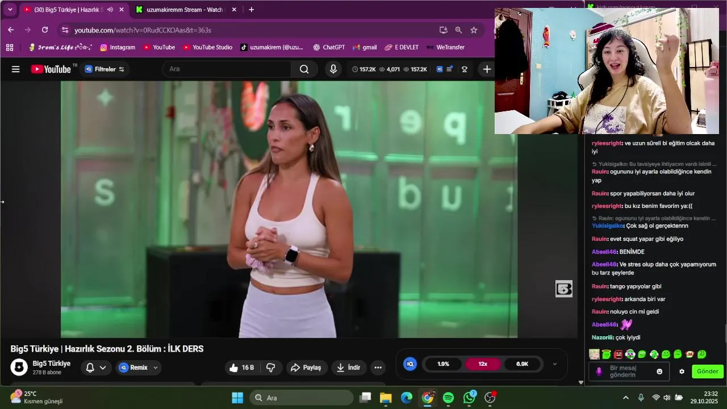Open the Chrome apps grid shortcut

pos(10,48)
